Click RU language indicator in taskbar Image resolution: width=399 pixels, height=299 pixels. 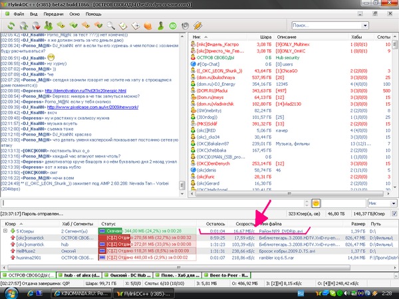click(x=301, y=293)
